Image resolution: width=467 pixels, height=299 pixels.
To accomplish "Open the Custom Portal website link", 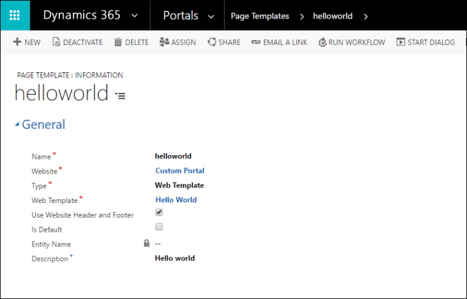I will pyautogui.click(x=180, y=171).
